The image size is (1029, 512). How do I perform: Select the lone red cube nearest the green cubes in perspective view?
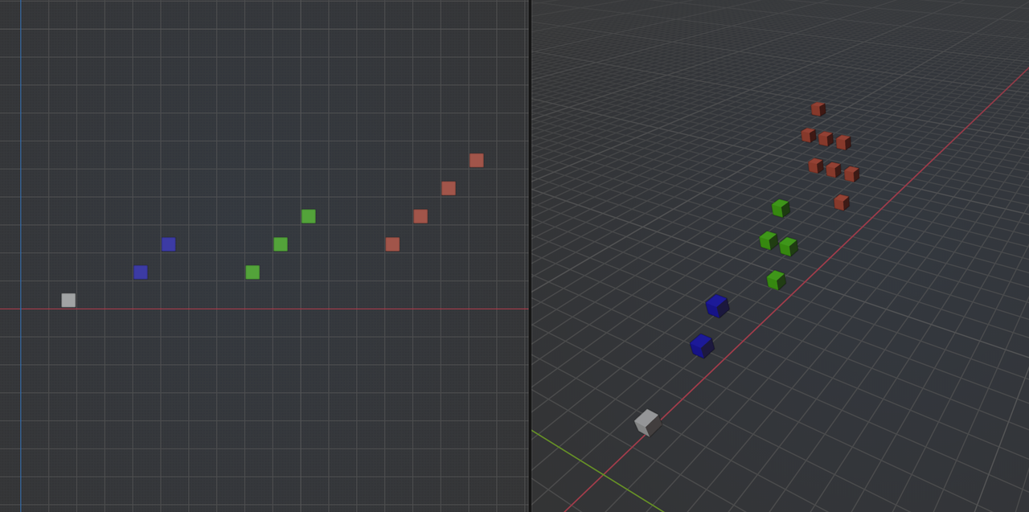point(842,203)
